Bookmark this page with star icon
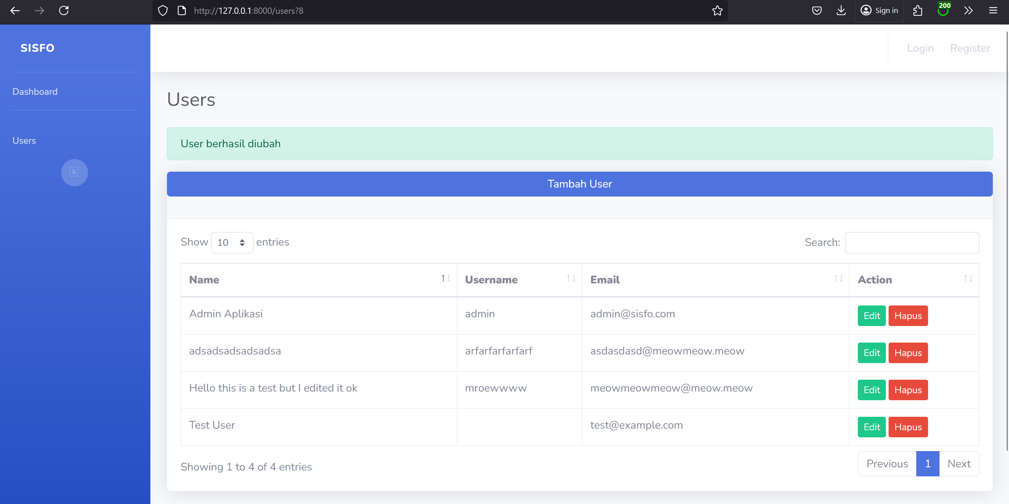This screenshot has height=504, width=1009. [717, 11]
